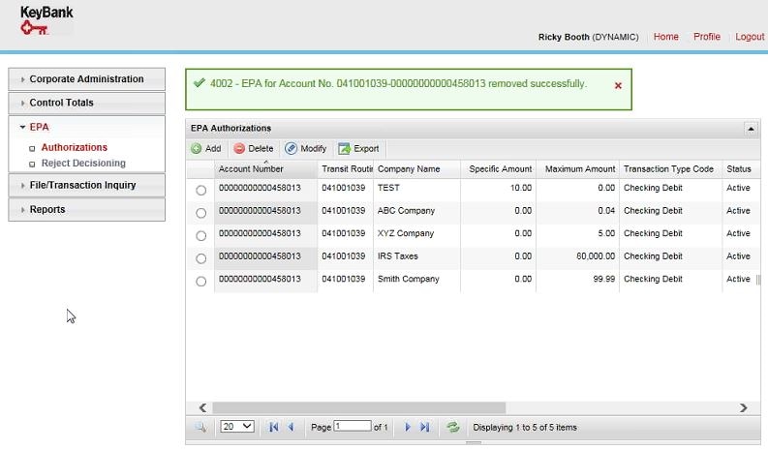The height and width of the screenshot is (450, 768).
Task: Collapse the EPA menu section
Action: pos(87,128)
